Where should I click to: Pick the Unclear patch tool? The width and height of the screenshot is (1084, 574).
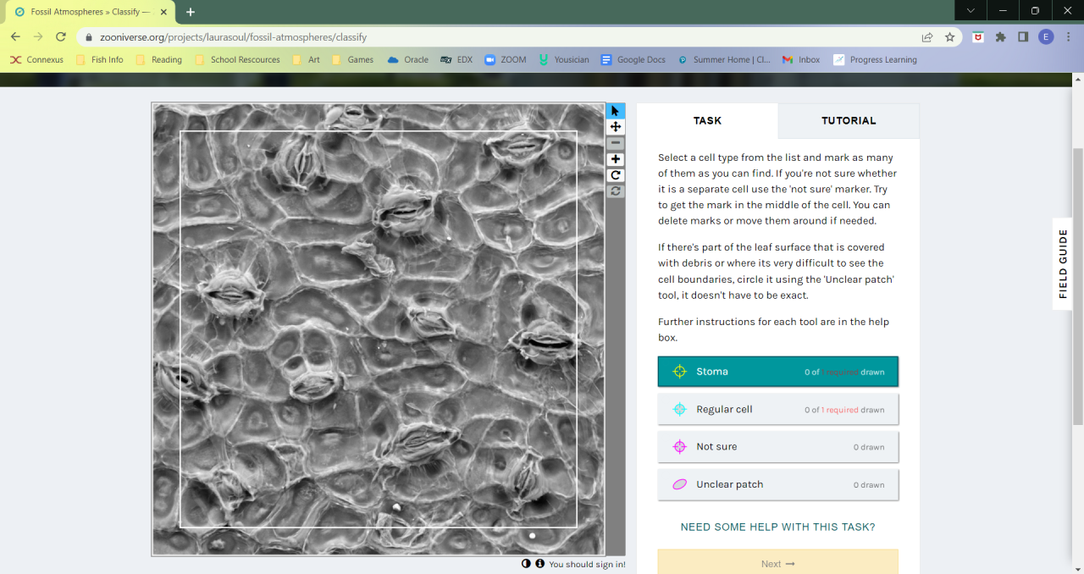tap(777, 484)
